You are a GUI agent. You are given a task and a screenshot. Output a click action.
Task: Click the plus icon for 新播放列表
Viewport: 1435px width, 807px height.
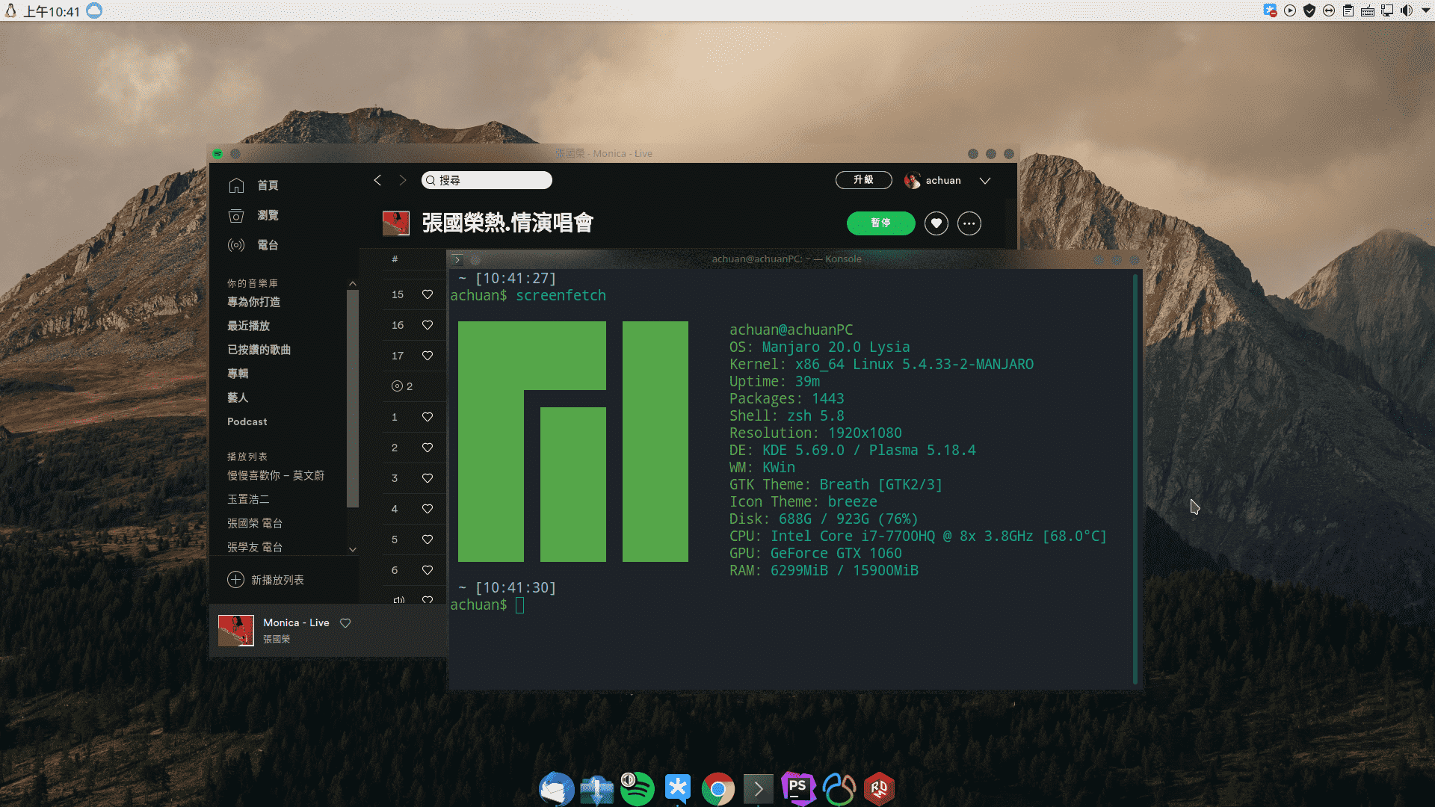[235, 580]
